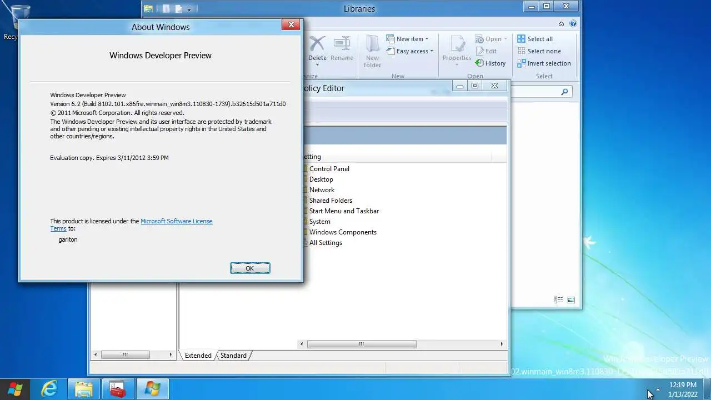Image resolution: width=711 pixels, height=400 pixels.
Task: Click the Libraries search box
Action: pos(541,92)
